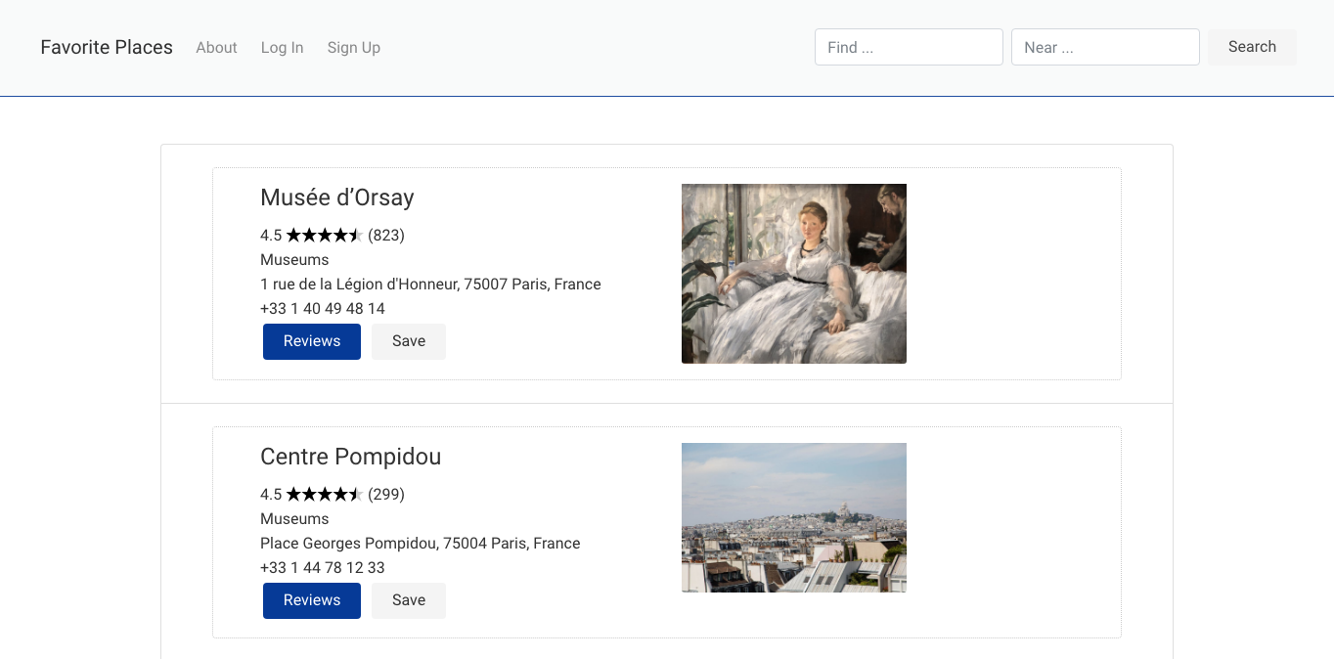Save Centre Pompidou to favorites
1334x659 pixels.
[x=409, y=600]
